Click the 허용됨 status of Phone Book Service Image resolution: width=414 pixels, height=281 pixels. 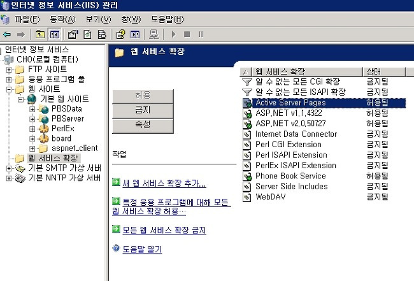click(377, 176)
